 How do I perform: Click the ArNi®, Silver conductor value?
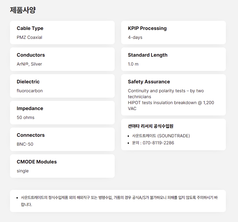tap(29, 64)
